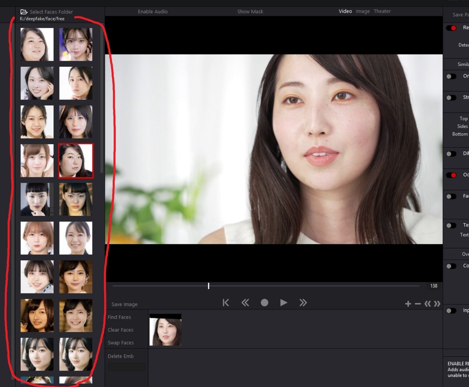
Task: Turn off the red 'Oc' toggle
Action: 451,175
